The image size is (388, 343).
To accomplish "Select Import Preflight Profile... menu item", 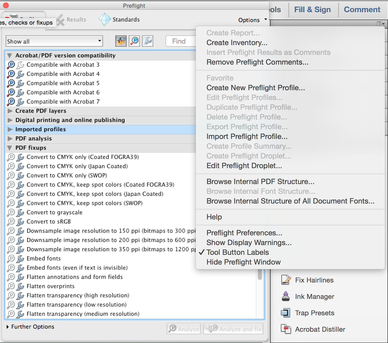I will click(290, 136).
